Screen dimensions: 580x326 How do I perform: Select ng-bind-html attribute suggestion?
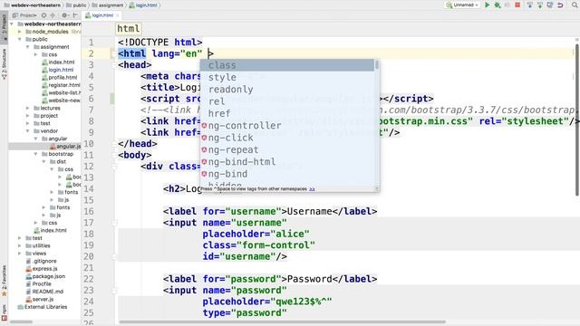click(287, 162)
